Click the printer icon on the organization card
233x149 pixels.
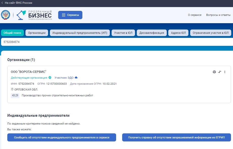tap(214, 72)
